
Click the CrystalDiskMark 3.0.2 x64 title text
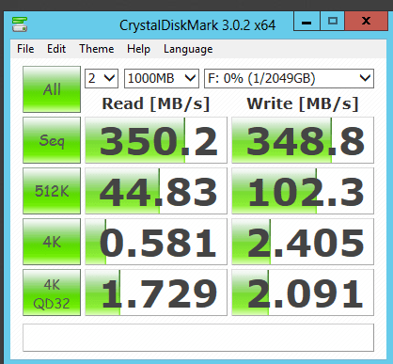197,25
